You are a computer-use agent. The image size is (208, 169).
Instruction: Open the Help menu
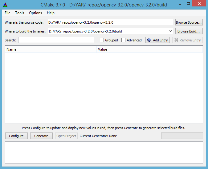51,13
